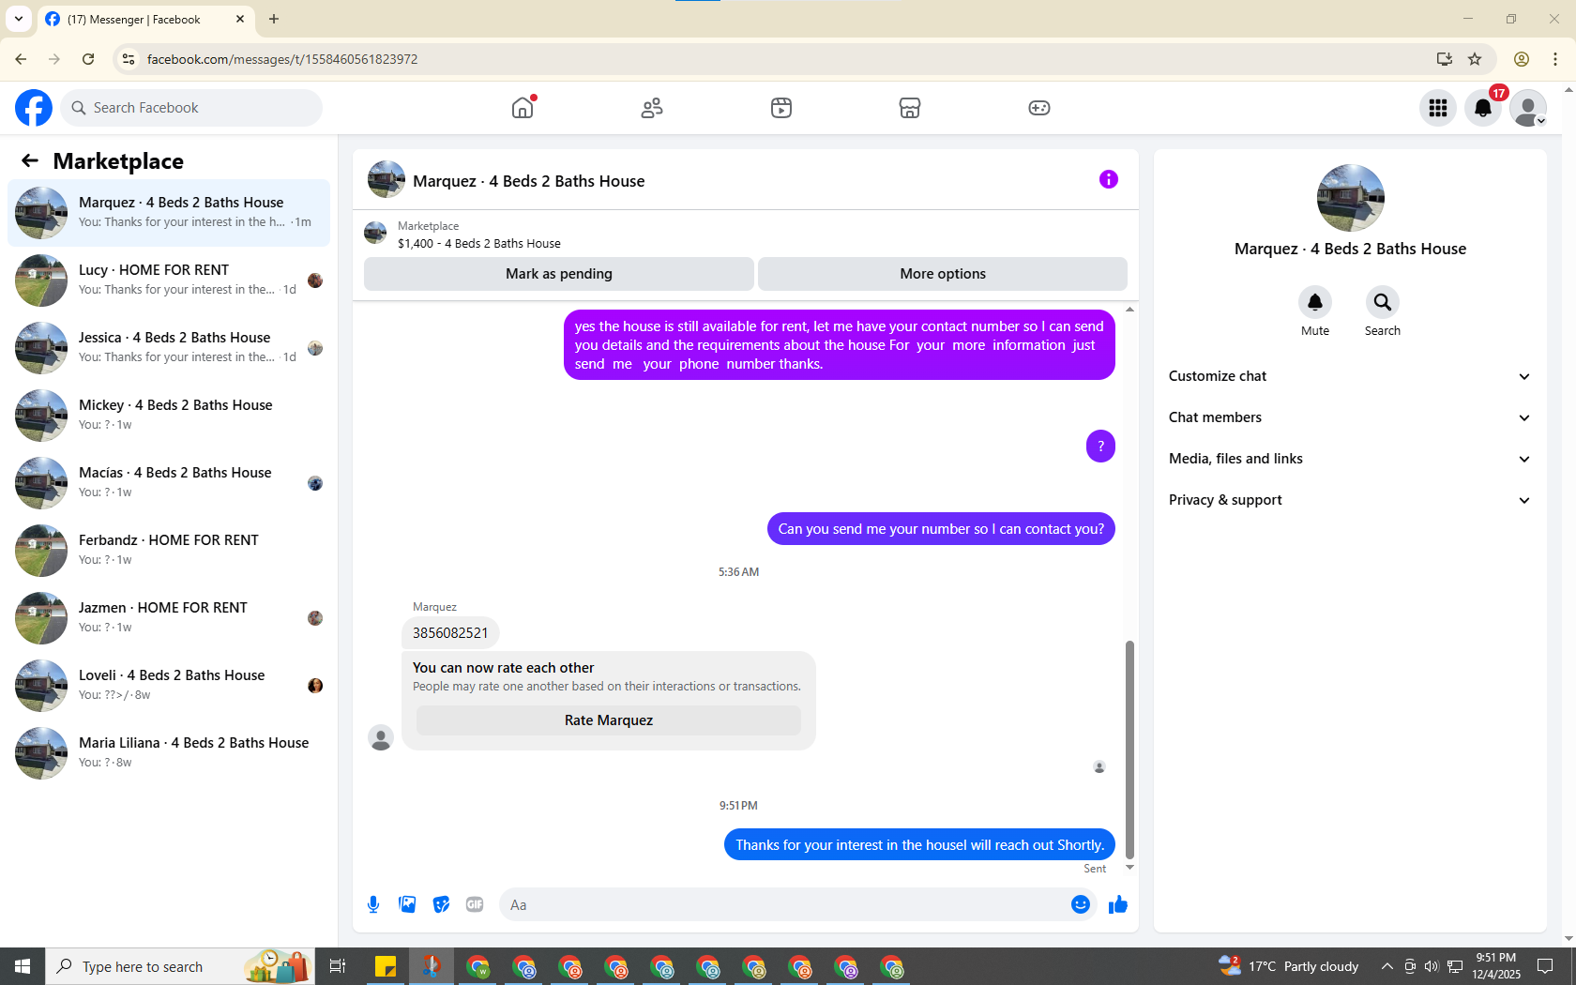The image size is (1576, 985).
Task: Click the chat scrollbar thumb
Action: coord(1129,750)
